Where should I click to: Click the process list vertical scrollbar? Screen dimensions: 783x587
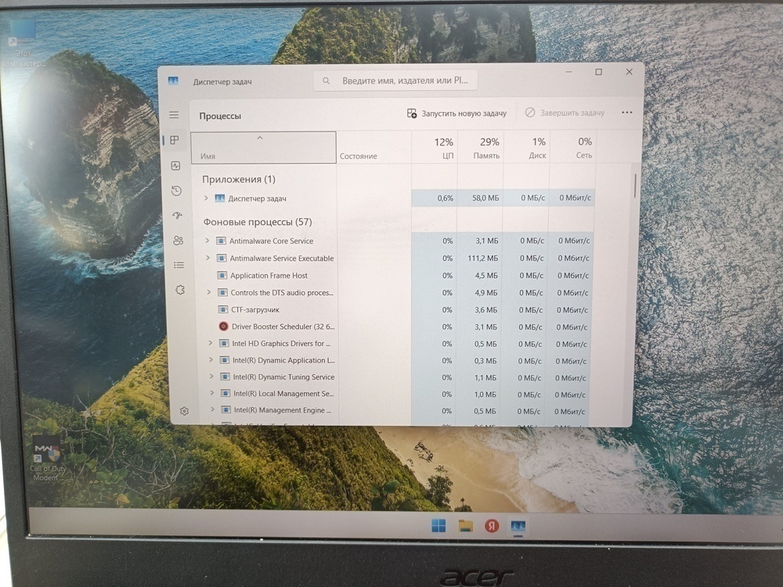635,186
